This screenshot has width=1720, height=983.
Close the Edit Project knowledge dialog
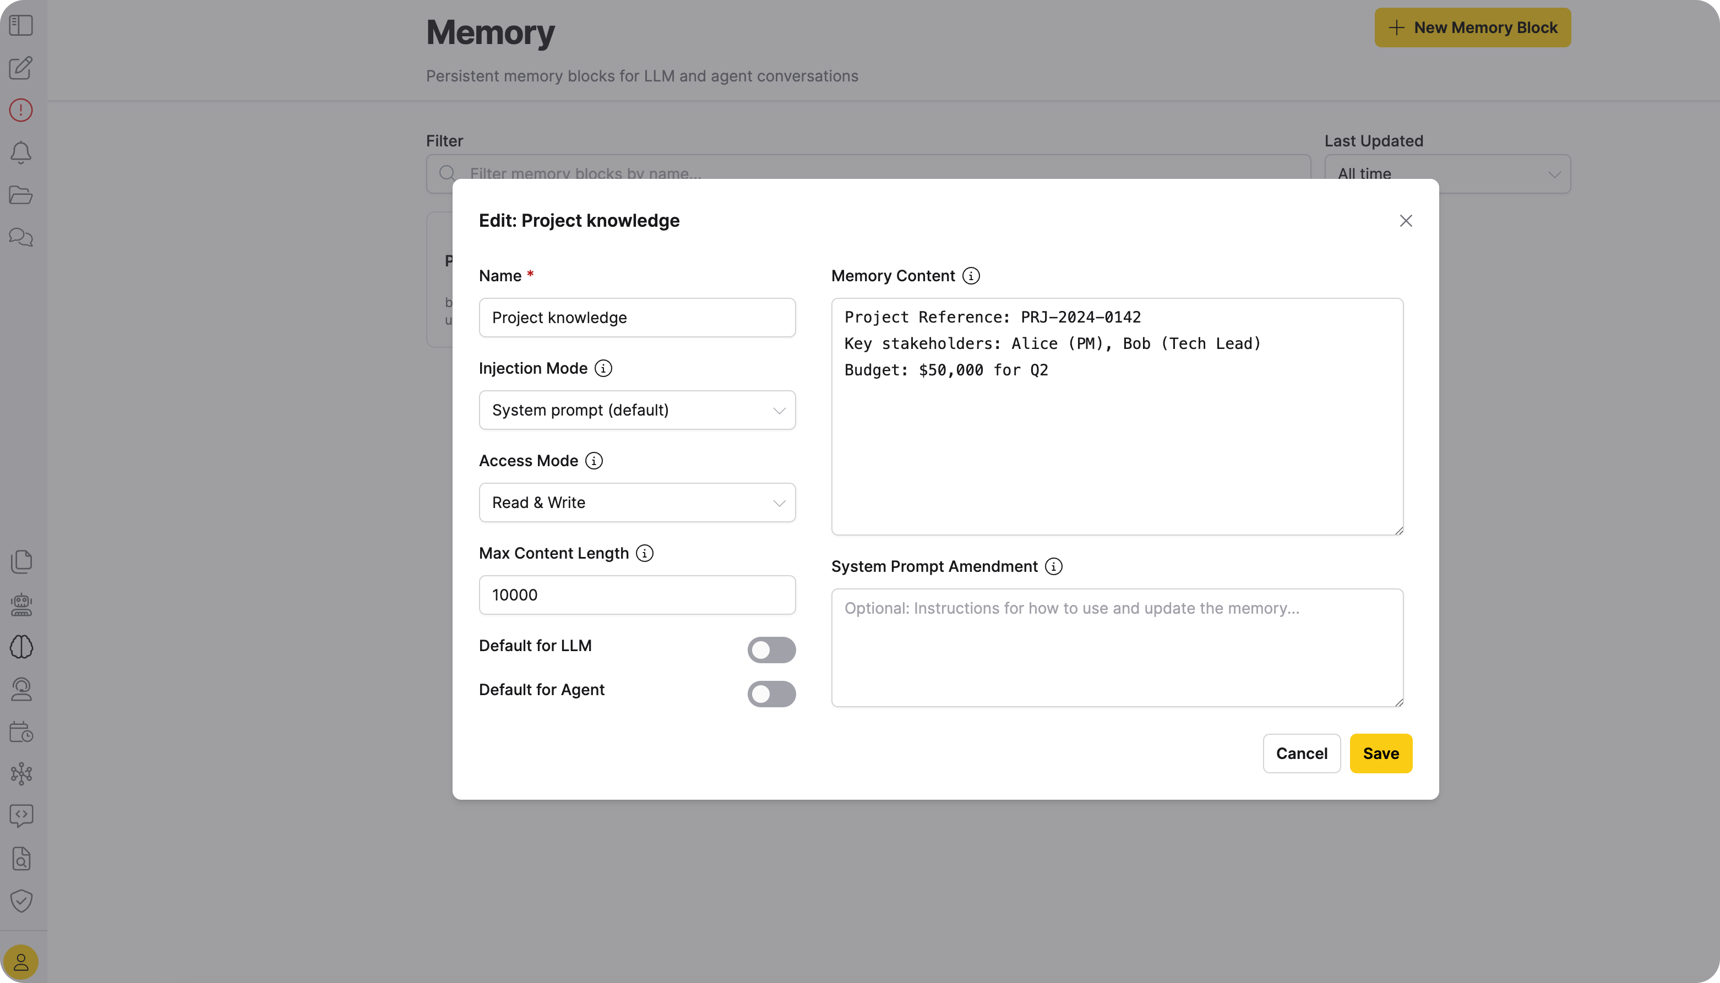pos(1406,221)
